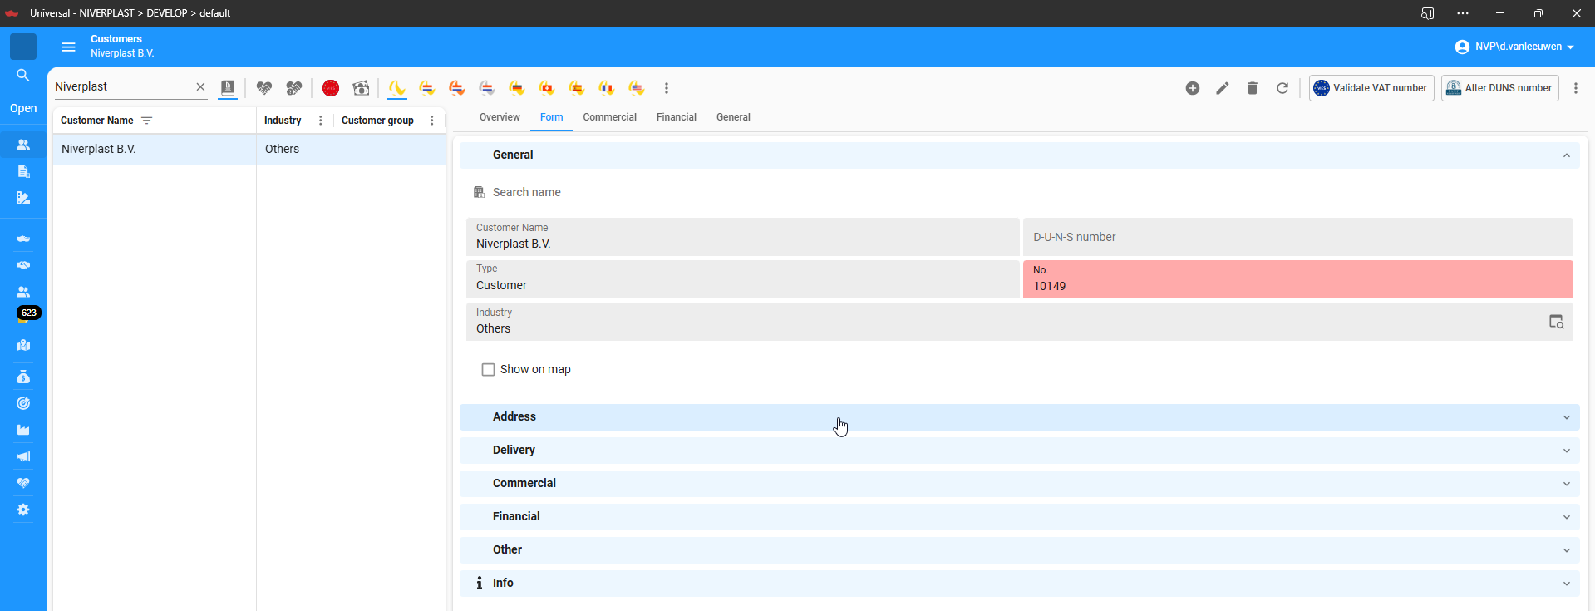Screen dimensions: 1595x611
Task: Open the factory icon in sidebar
Action: pyautogui.click(x=23, y=430)
